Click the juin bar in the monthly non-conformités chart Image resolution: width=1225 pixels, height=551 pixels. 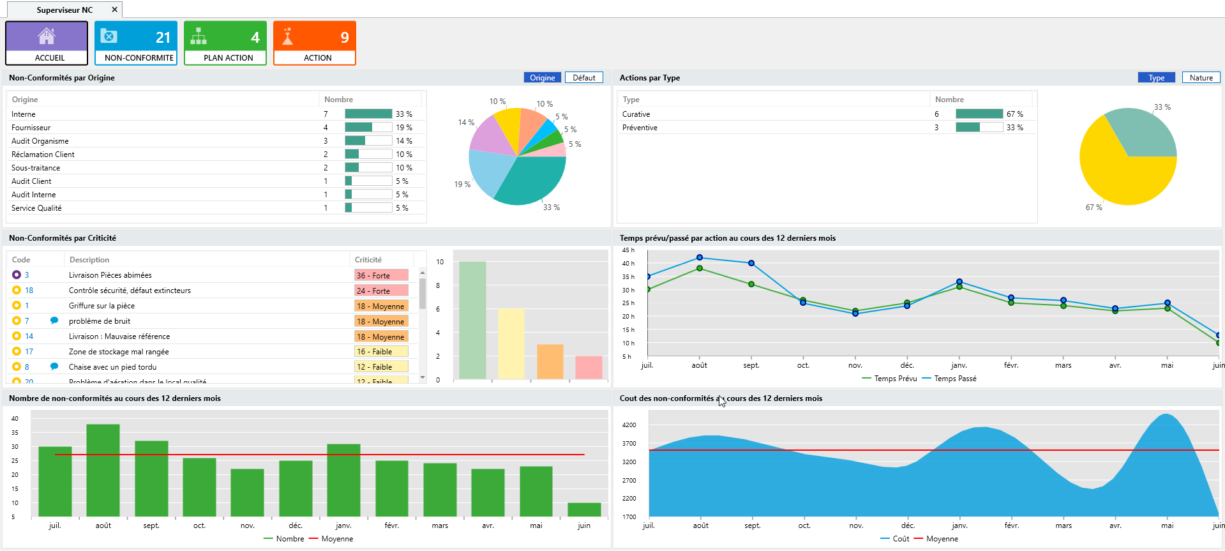[x=584, y=509]
